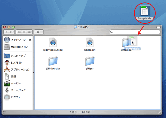166x118 pixels.
Task: Click into the Finder search field
Action: tap(135, 32)
